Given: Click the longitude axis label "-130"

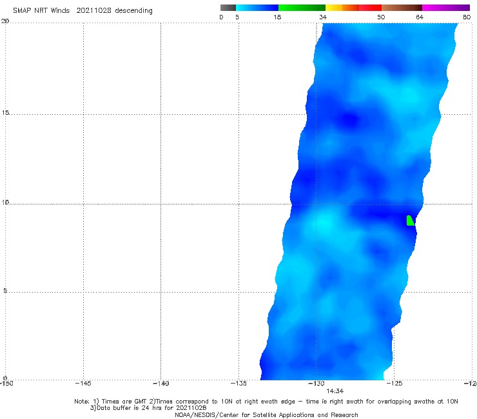Looking at the screenshot, I should [x=316, y=384].
